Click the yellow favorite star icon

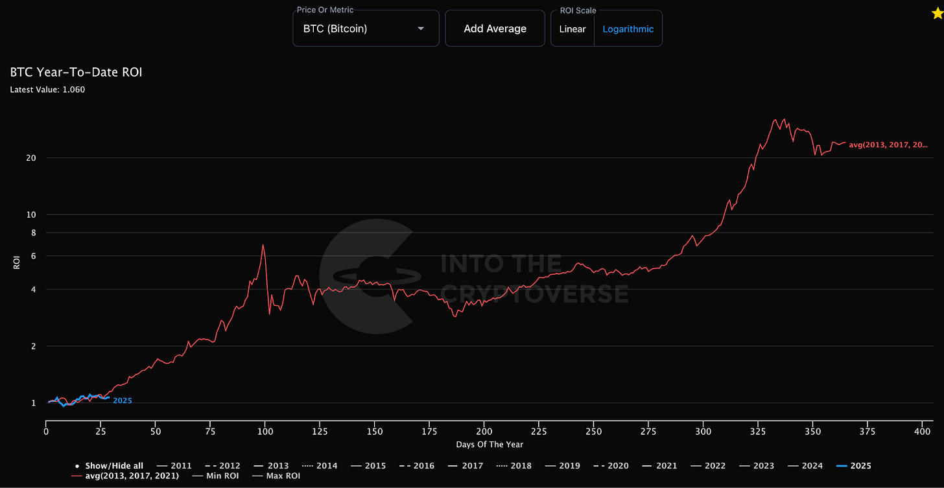point(936,14)
